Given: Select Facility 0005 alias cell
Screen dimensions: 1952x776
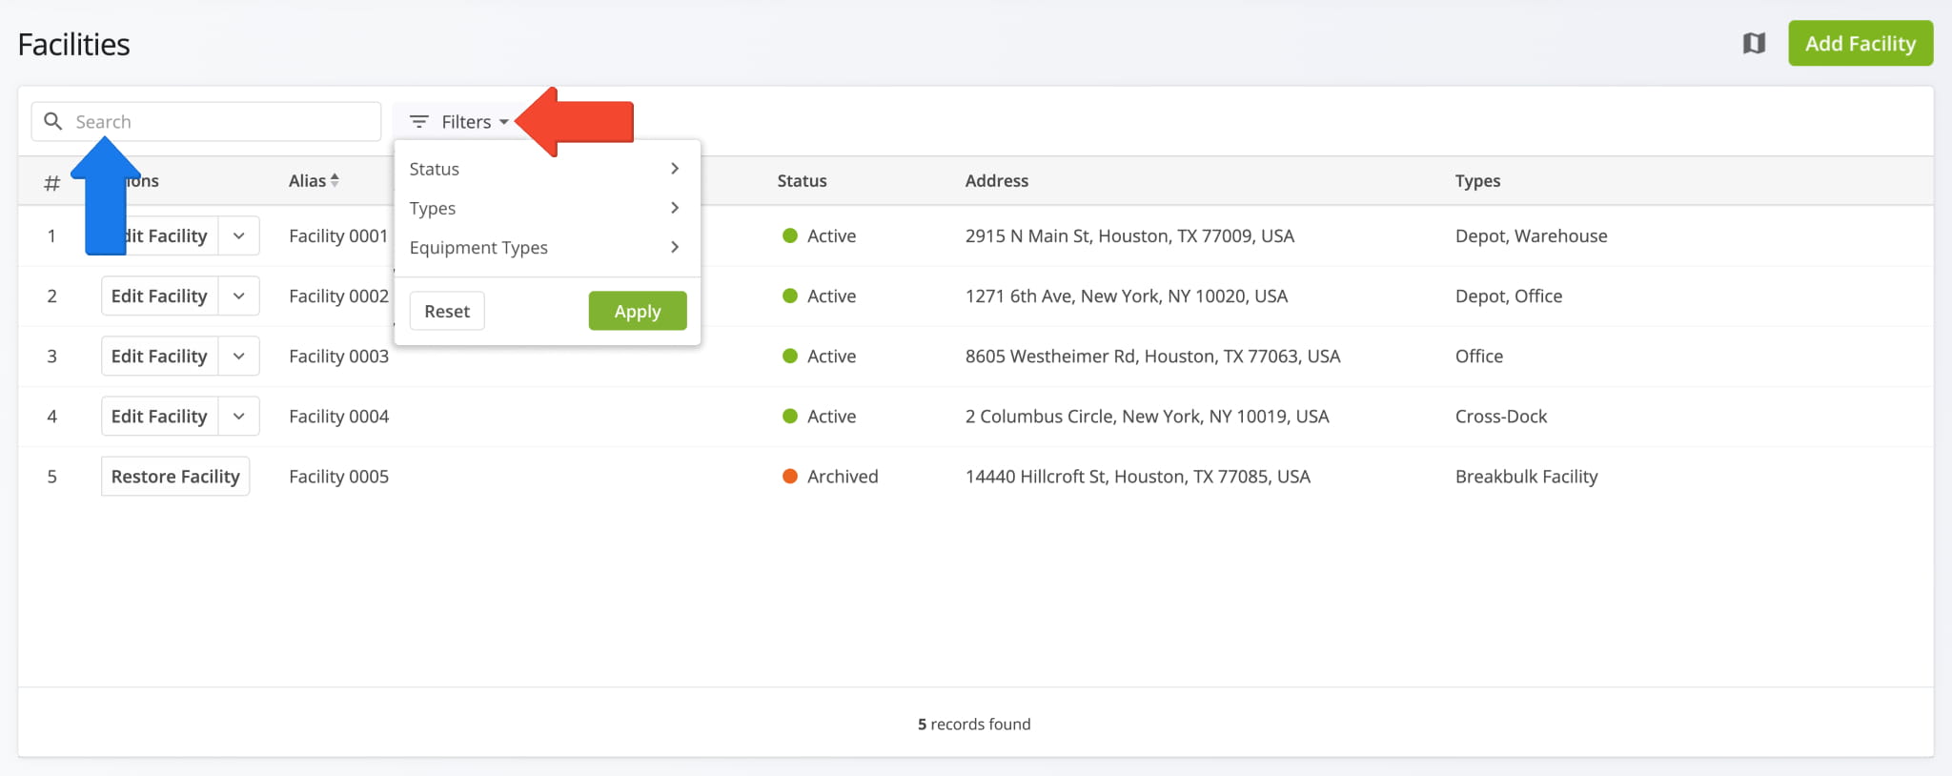Looking at the screenshot, I should coord(338,476).
